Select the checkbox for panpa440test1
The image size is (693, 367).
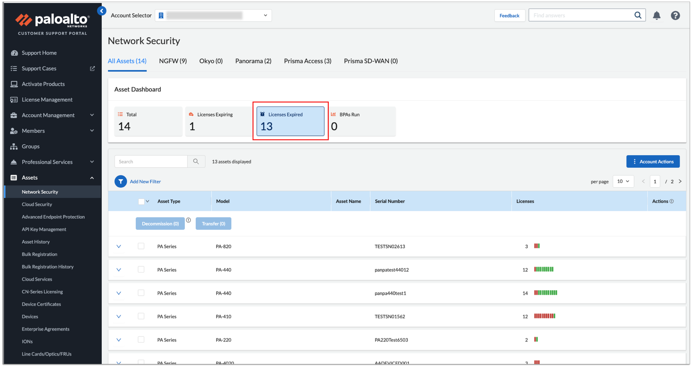coord(141,292)
